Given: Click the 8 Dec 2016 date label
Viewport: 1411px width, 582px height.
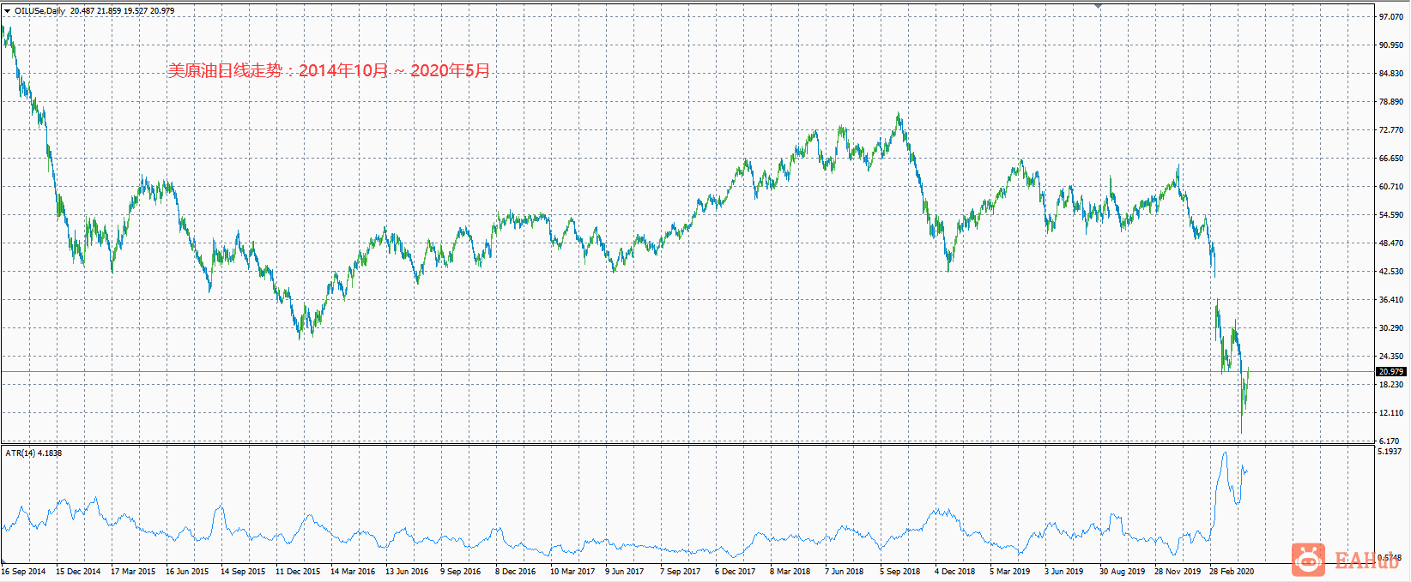Looking at the screenshot, I should pos(516,571).
